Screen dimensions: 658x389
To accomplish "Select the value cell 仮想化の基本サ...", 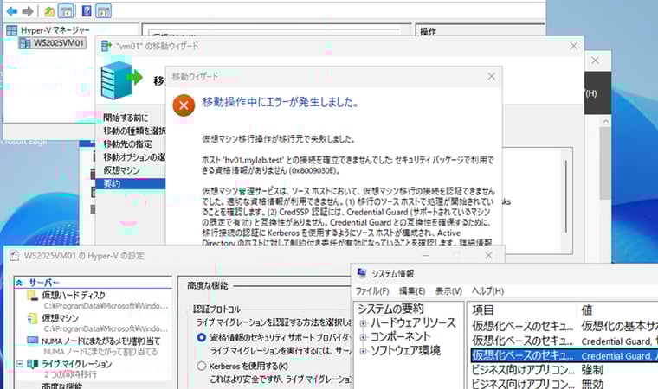I will click(x=619, y=326).
